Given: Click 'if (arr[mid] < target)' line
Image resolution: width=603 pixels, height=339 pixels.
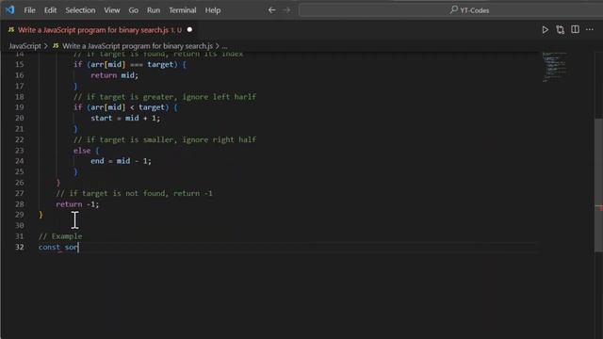Looking at the screenshot, I should click(125, 107).
